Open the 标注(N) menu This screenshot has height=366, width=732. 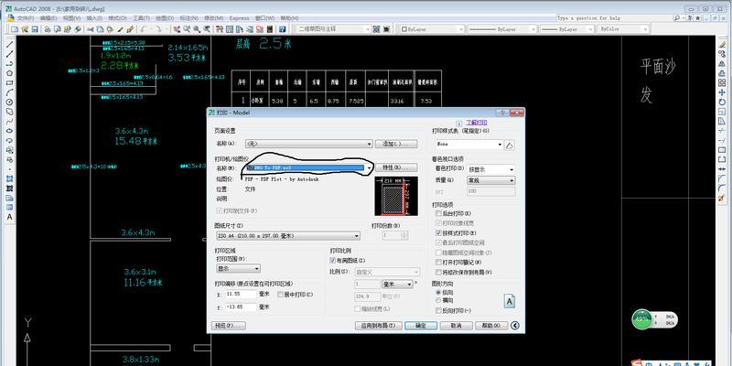click(189, 17)
